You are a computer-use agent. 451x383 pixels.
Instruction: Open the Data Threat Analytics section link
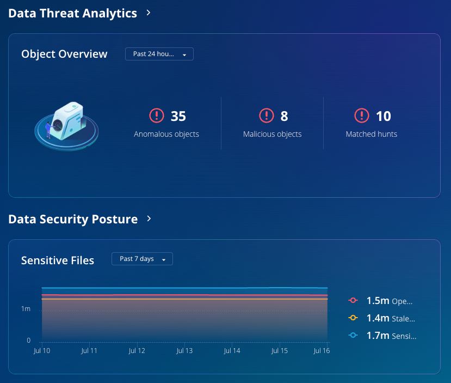72,13
